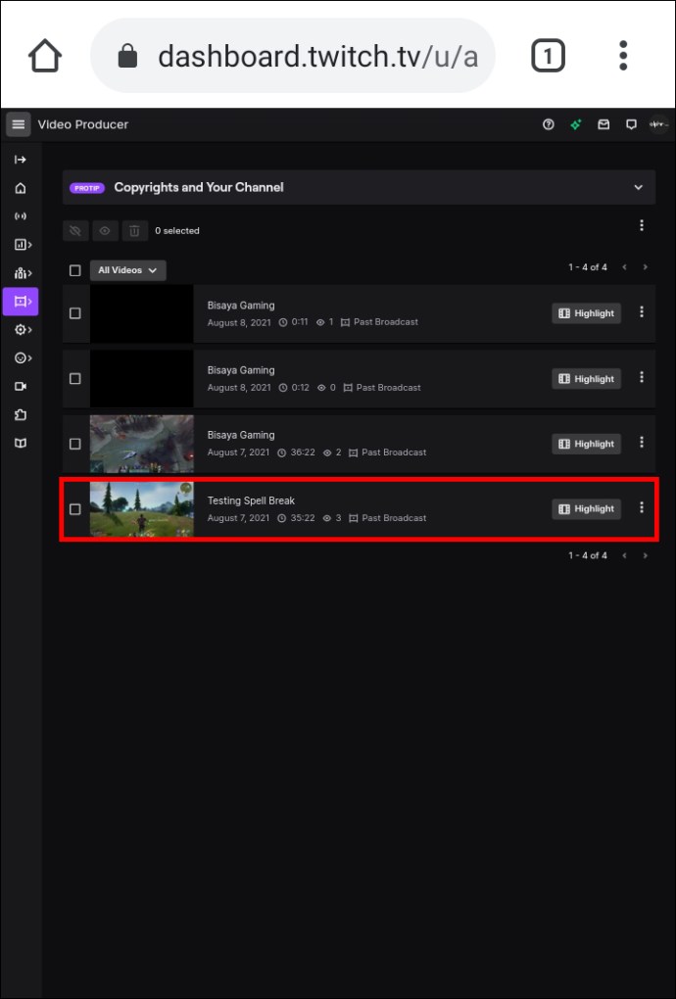676x999 pixels.
Task: Go to next page in top pagination
Action: tap(646, 267)
